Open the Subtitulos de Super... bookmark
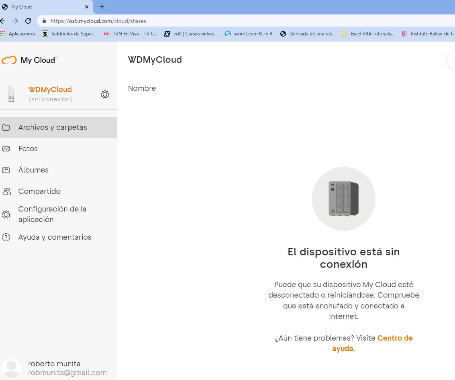This screenshot has width=455, height=380. (69, 34)
